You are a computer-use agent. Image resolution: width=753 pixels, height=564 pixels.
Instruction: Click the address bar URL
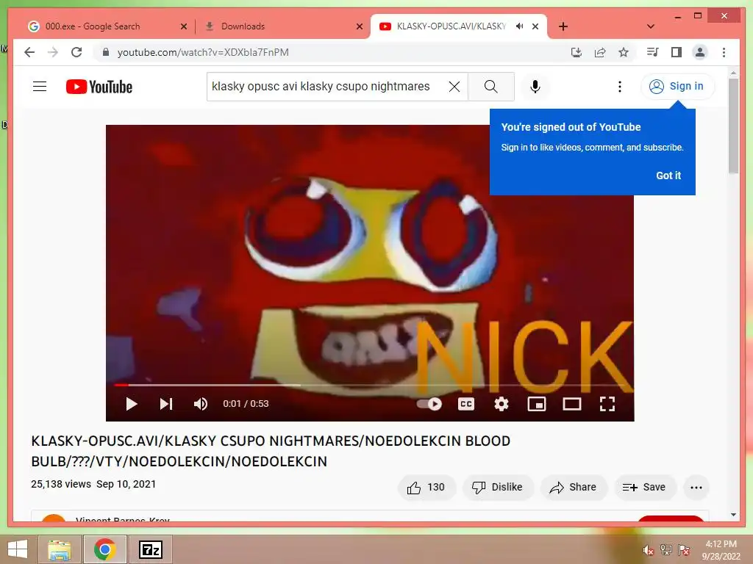(x=203, y=52)
